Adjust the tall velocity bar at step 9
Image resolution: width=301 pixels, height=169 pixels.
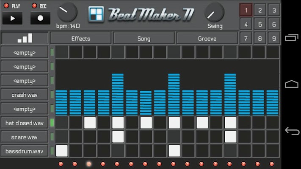click(174, 95)
